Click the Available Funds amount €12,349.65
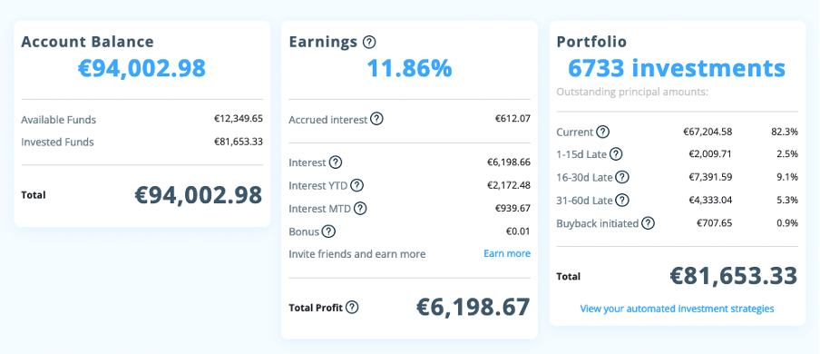 239,118
